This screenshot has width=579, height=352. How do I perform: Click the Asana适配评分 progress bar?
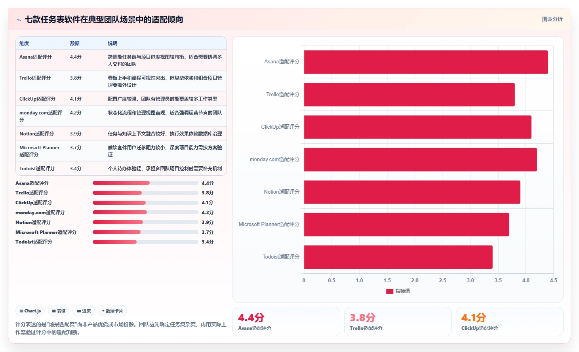pos(145,183)
